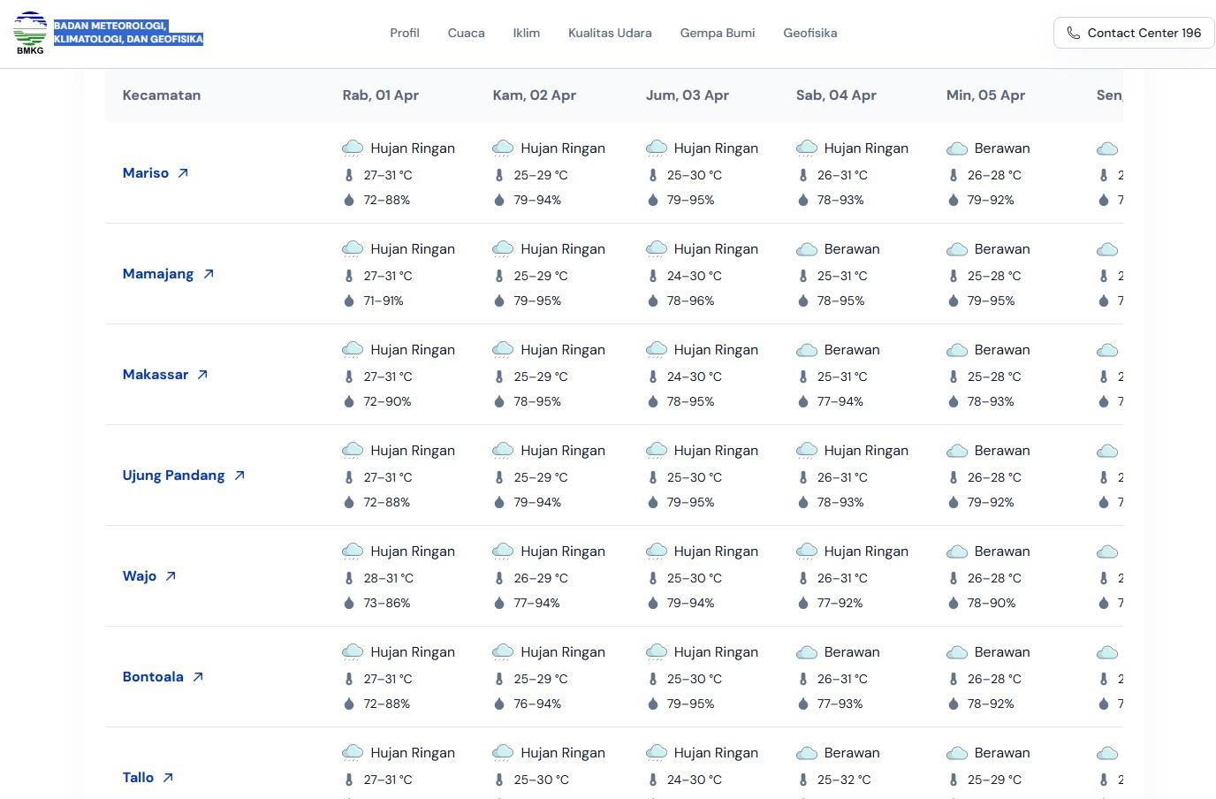
Task: Click Mariso's cloudy icon for Min 05 Apr
Action: coord(957,148)
